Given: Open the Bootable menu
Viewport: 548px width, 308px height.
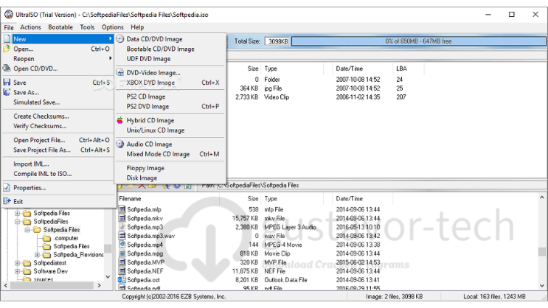Looking at the screenshot, I should [x=60, y=27].
